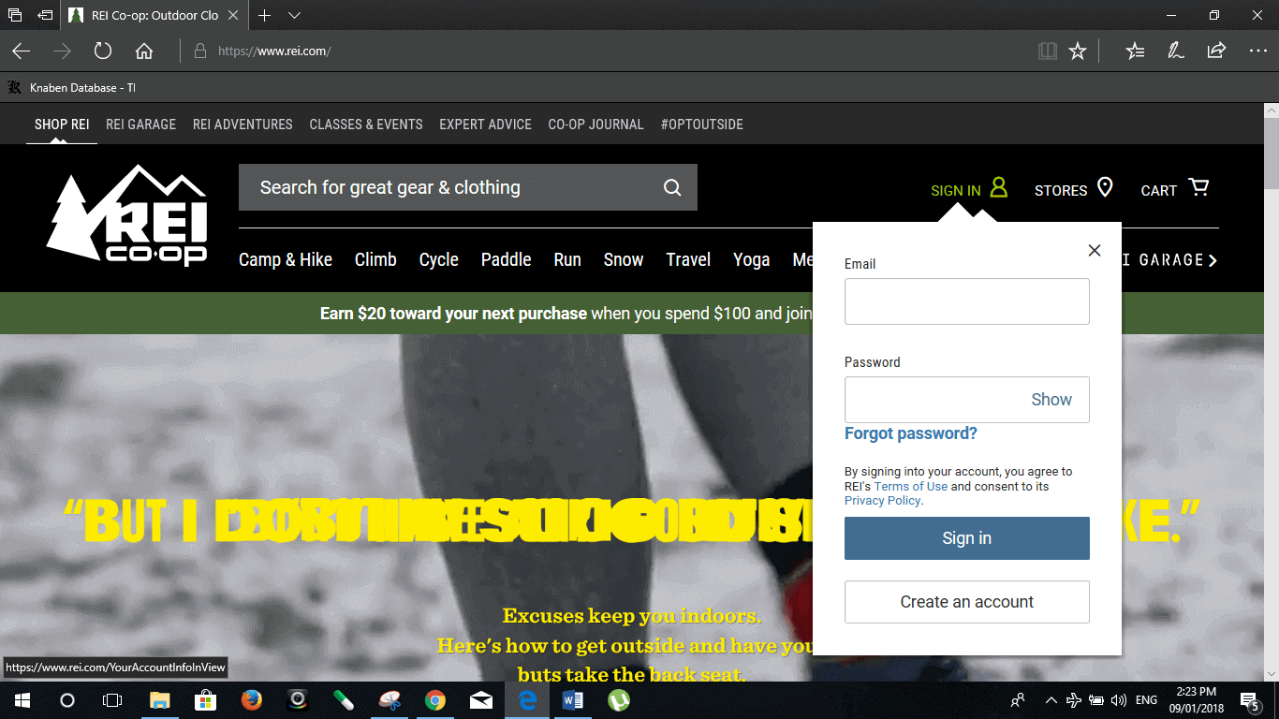1279x719 pixels.
Task: Click the Share icon in the Edge toolbar
Action: click(1216, 51)
